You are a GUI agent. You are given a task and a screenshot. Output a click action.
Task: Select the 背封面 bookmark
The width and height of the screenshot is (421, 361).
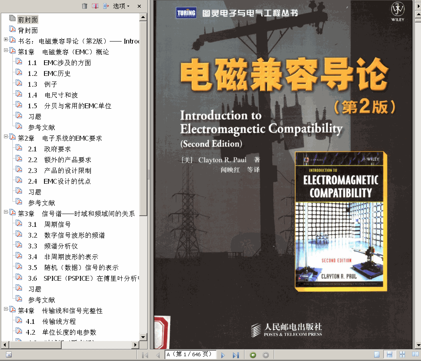[28, 30]
